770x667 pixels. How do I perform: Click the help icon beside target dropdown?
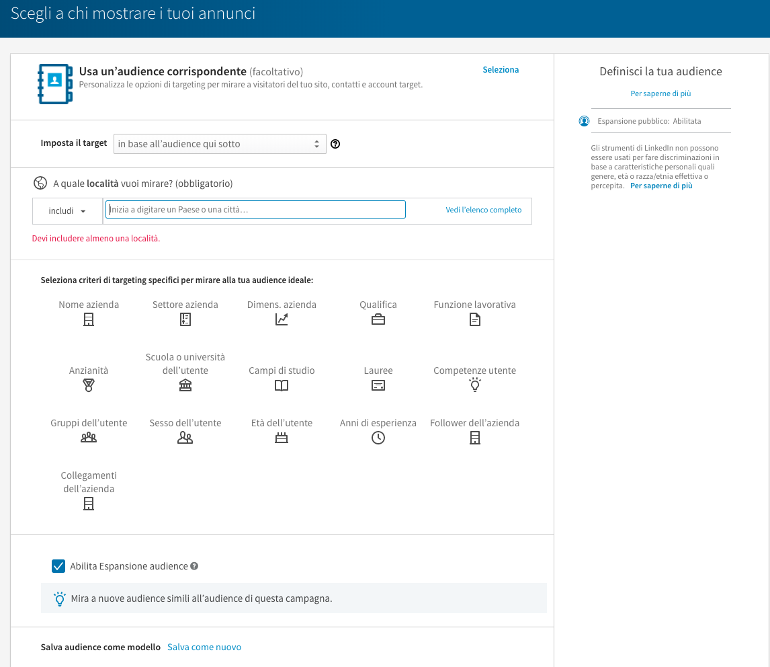click(x=335, y=144)
